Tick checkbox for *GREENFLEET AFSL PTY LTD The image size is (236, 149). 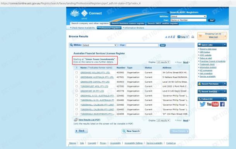pos(77,86)
